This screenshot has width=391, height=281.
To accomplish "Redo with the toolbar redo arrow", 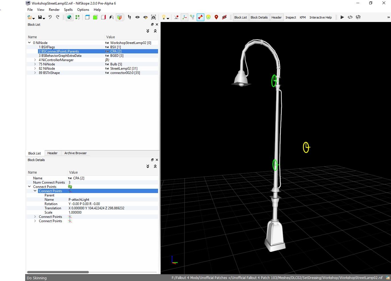I will click(58, 17).
